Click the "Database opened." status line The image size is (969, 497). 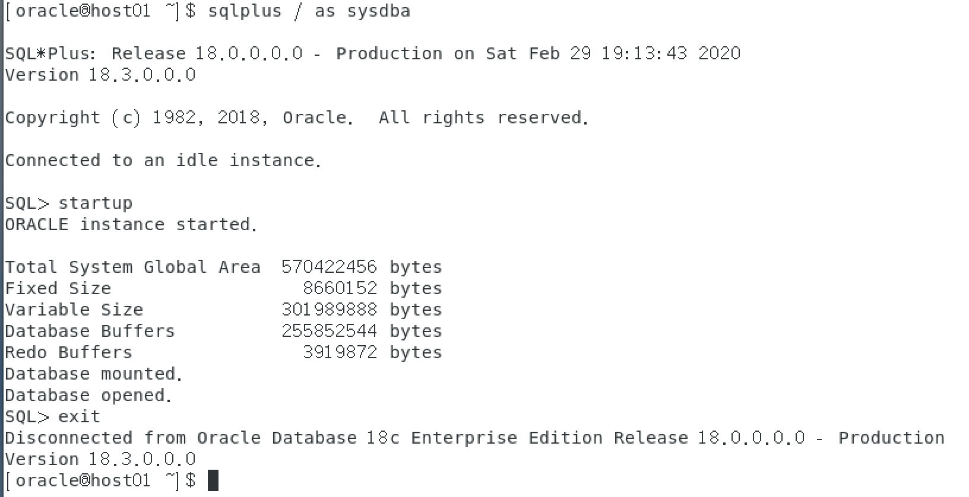pos(88,396)
